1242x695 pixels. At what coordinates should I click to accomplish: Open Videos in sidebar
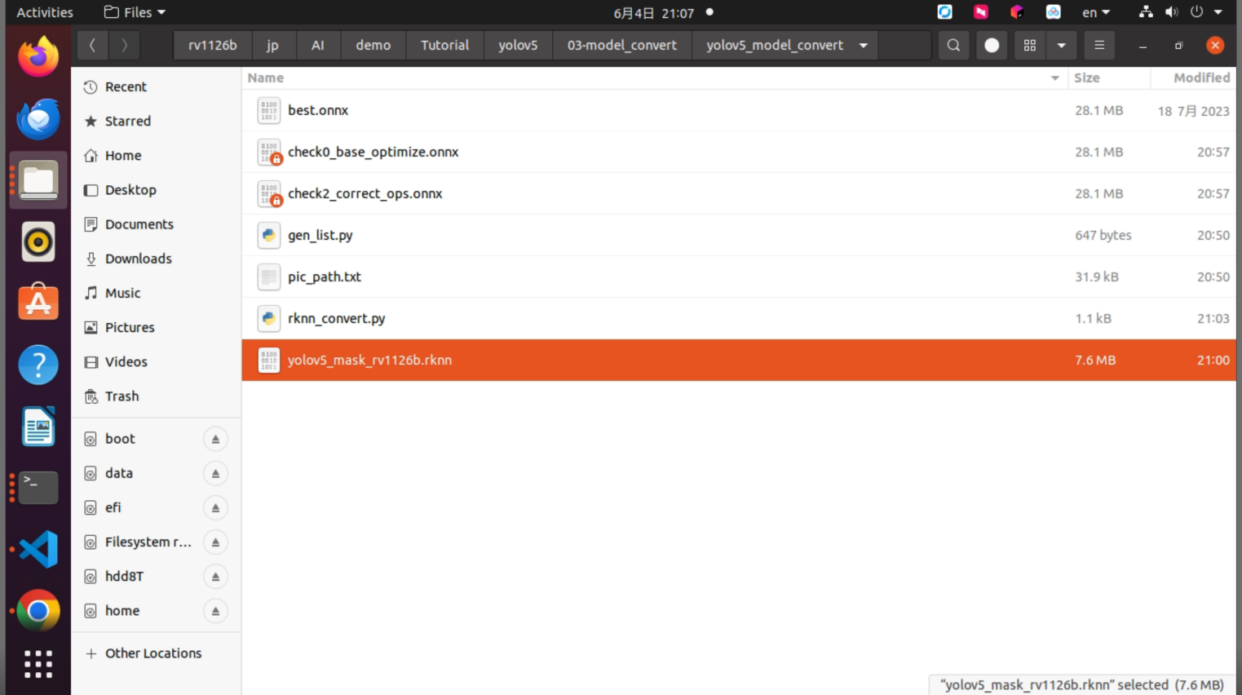(155, 361)
